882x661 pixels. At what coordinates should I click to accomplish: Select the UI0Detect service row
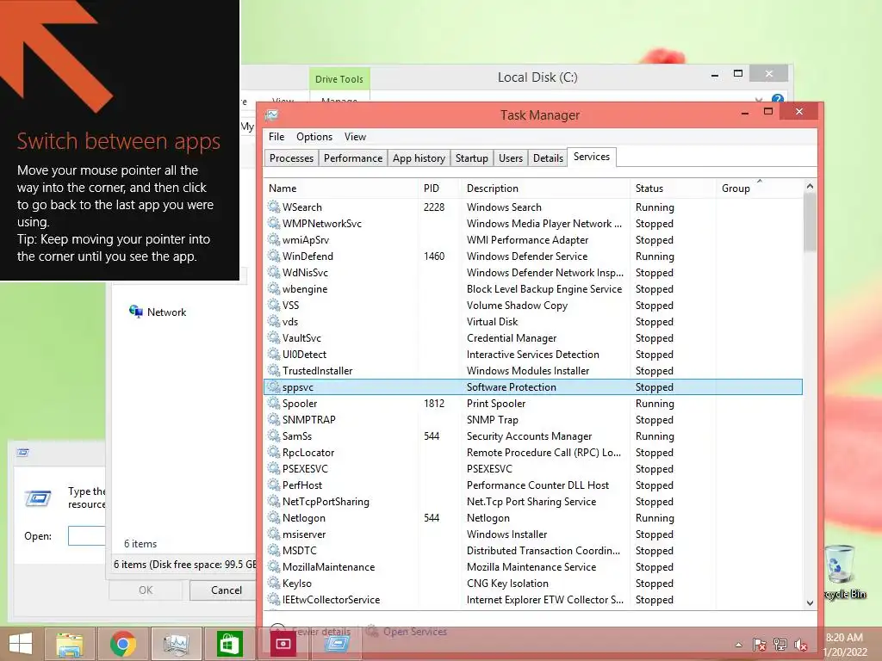click(x=533, y=354)
